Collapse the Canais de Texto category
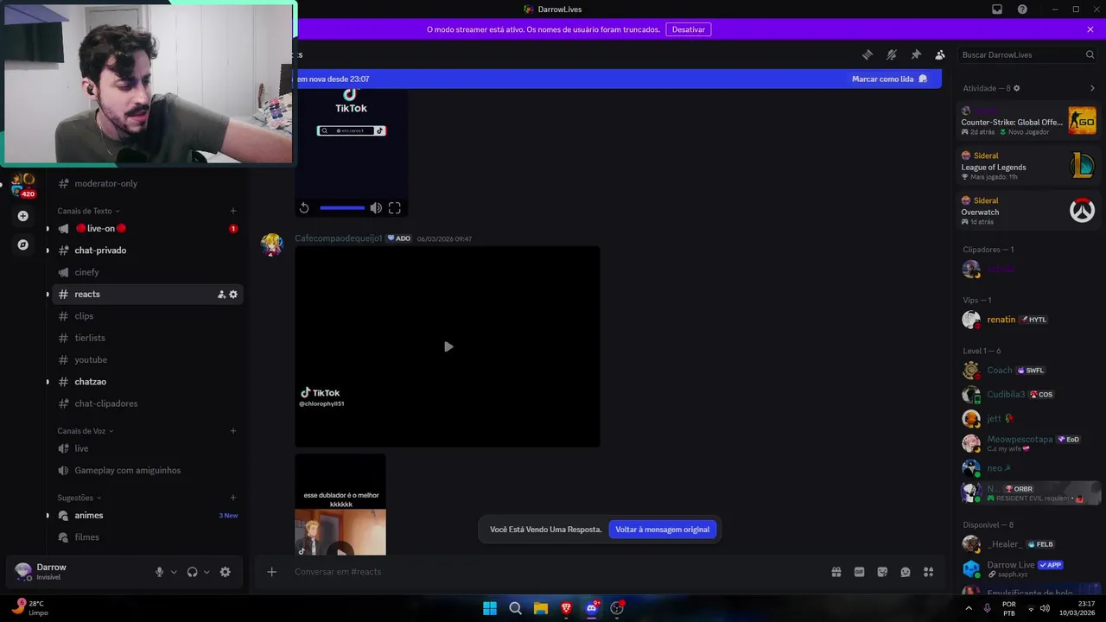 [x=89, y=211]
